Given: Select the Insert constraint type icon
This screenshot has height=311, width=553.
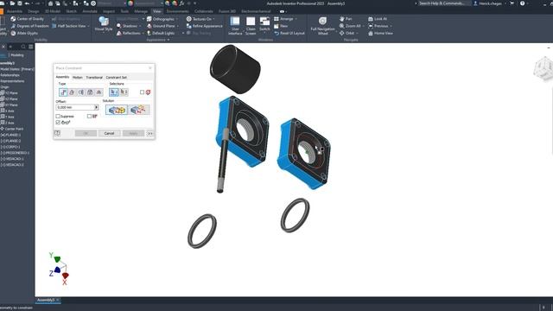Looking at the screenshot, I should click(x=90, y=92).
